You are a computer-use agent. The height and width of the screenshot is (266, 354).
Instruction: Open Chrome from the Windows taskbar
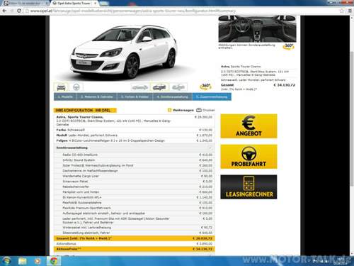click(x=54, y=261)
